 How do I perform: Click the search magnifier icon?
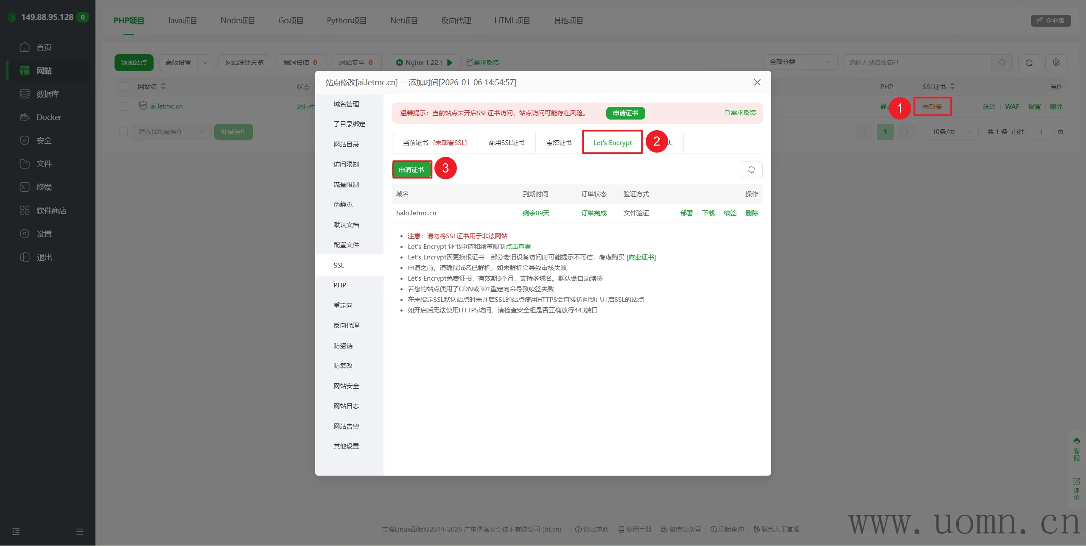tap(1002, 62)
